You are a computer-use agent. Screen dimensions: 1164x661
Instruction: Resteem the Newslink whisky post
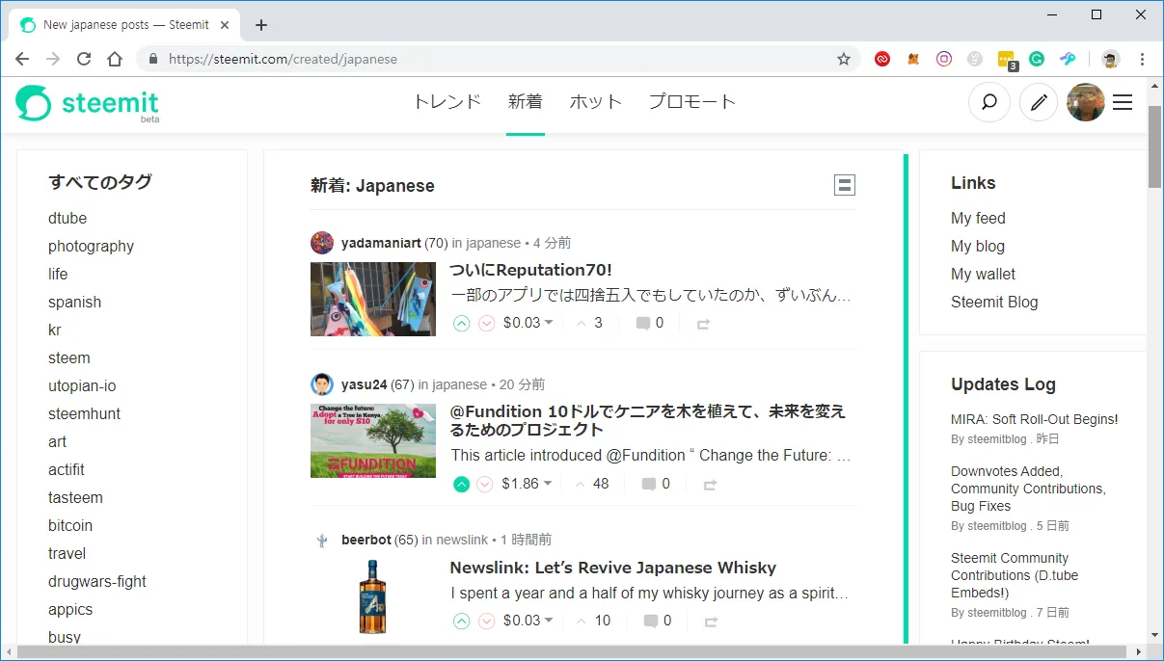pyautogui.click(x=711, y=621)
